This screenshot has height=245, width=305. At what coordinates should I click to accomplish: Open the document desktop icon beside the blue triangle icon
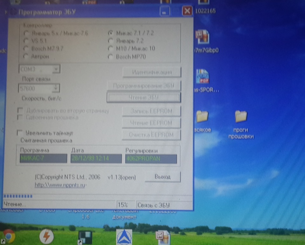pos(163,237)
